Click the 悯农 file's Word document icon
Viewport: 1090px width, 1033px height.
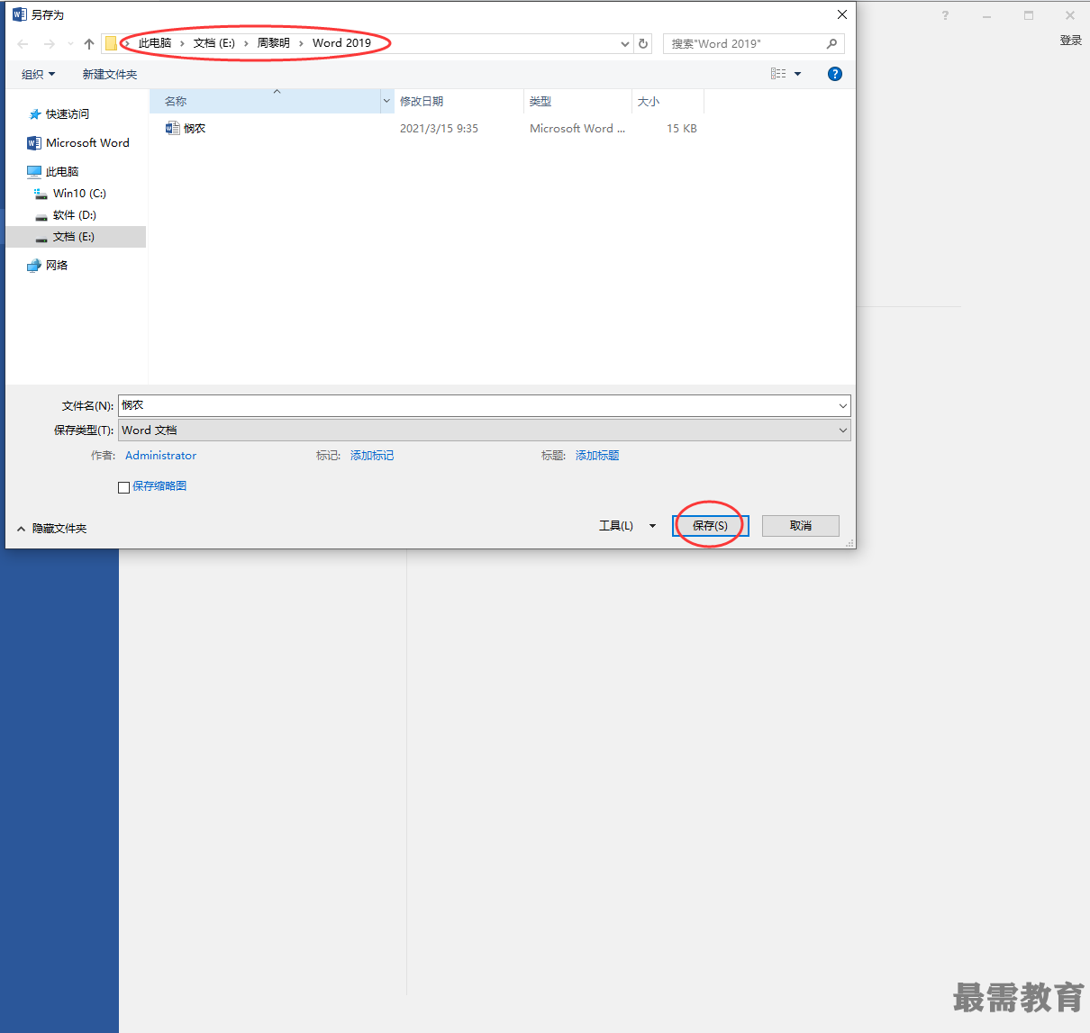pyautogui.click(x=172, y=129)
